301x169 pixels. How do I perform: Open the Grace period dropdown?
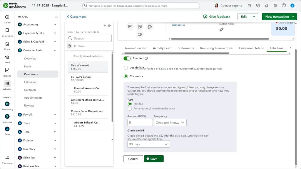pyautogui.click(x=148, y=144)
